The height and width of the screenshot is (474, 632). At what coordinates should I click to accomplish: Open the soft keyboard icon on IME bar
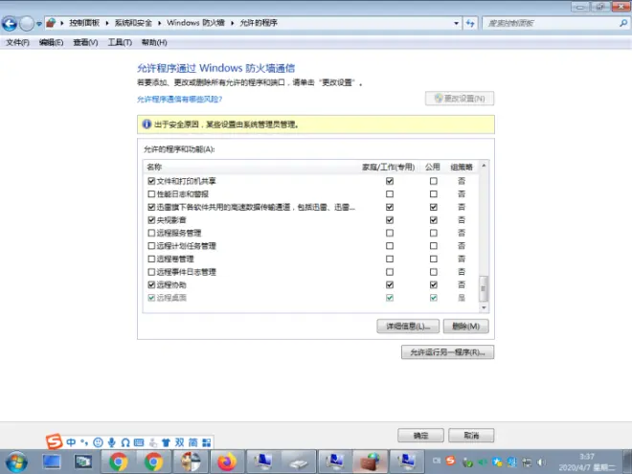[x=139, y=442]
